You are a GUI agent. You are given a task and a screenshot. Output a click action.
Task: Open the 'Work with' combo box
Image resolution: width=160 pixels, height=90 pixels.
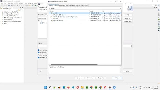pos(46,15)
